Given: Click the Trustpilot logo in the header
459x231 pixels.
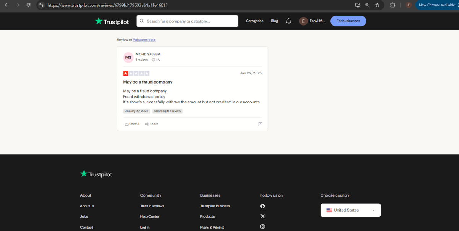Looking at the screenshot, I should pyautogui.click(x=112, y=21).
